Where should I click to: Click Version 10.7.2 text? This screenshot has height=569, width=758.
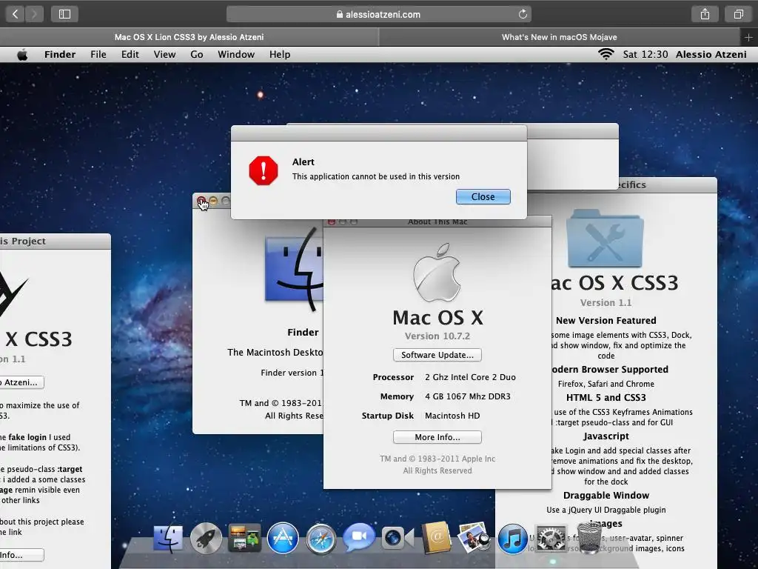(x=437, y=336)
